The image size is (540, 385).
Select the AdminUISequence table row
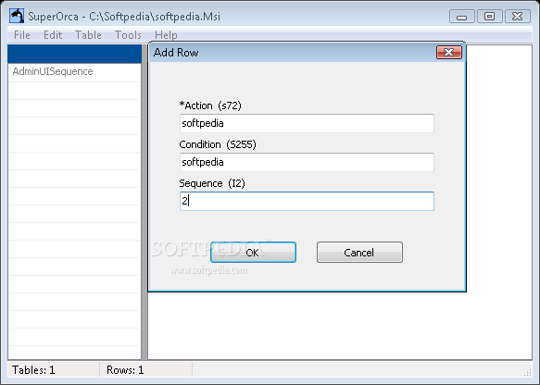[x=74, y=71]
